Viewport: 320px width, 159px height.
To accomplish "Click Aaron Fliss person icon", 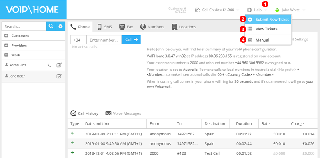I will tap(7, 65).
